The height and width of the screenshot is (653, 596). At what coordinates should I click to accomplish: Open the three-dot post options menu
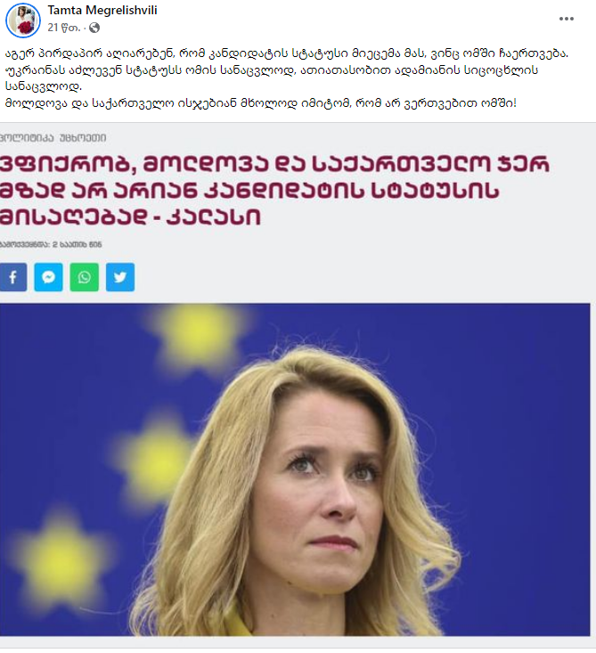click(566, 19)
